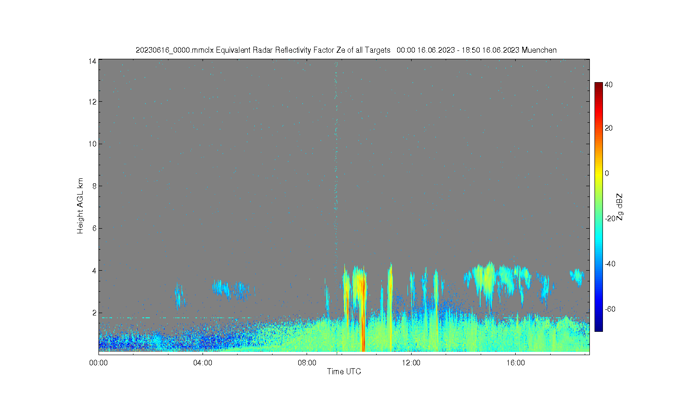700x420 pixels.
Task: Click the 04:00 time tick label
Action: point(203,363)
